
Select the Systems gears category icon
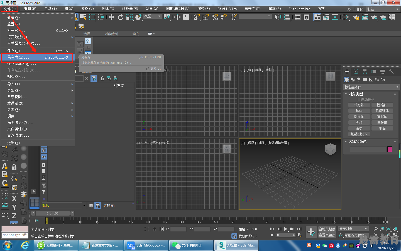(x=383, y=79)
